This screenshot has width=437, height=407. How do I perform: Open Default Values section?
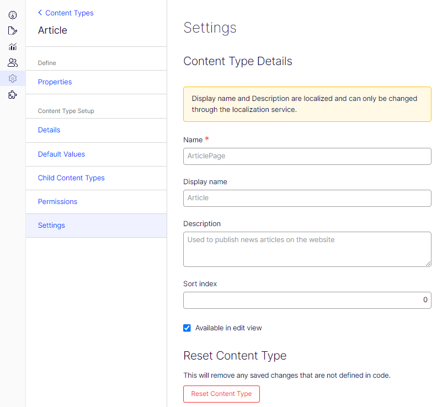[x=61, y=154]
